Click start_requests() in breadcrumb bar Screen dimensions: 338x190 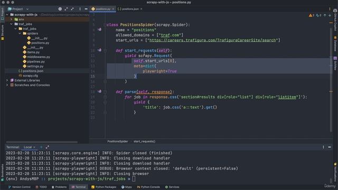[144, 141]
